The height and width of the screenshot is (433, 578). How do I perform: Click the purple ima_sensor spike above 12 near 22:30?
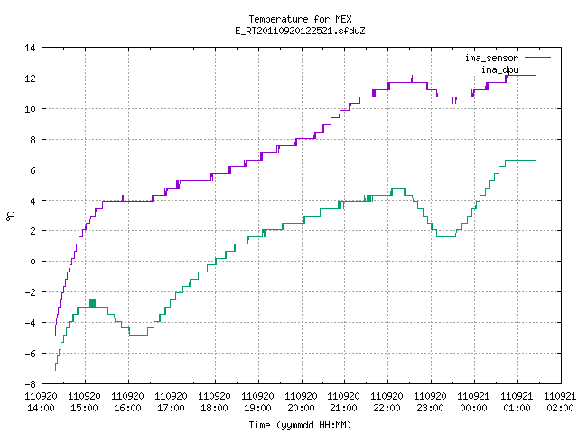(412, 78)
